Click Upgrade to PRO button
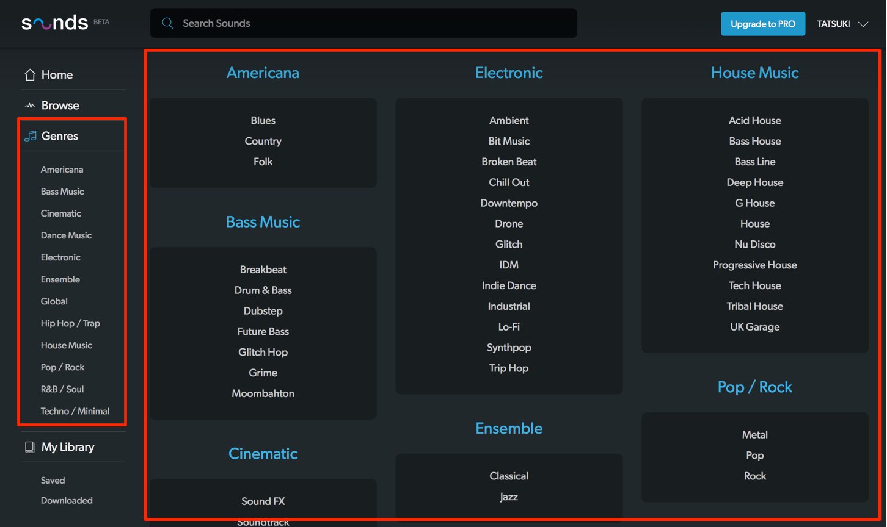 point(763,24)
